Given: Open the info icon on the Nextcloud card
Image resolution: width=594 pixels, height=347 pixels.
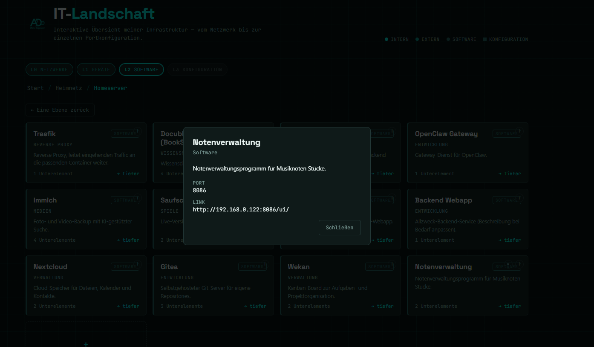Looking at the screenshot, I should point(138,265).
